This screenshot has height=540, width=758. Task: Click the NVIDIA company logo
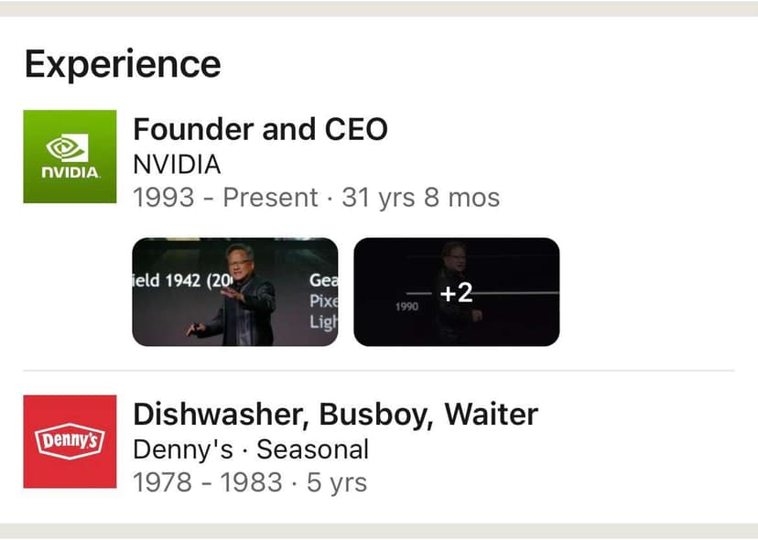pyautogui.click(x=70, y=157)
